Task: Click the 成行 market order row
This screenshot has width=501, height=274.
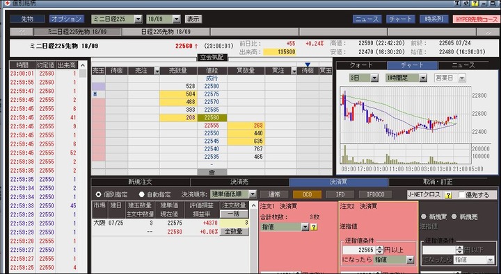Action: coord(212,78)
